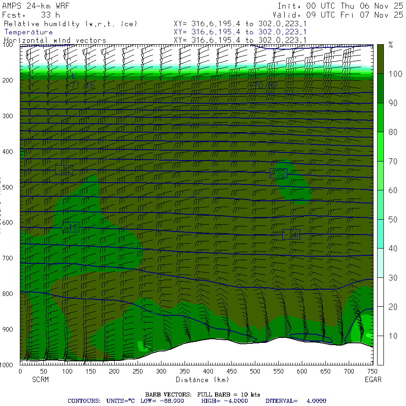
Task: Click the "400" distance axis tick label
Action: tap(208, 372)
